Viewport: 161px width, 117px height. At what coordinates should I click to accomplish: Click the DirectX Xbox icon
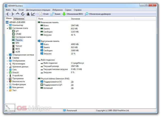(x=10, y=73)
